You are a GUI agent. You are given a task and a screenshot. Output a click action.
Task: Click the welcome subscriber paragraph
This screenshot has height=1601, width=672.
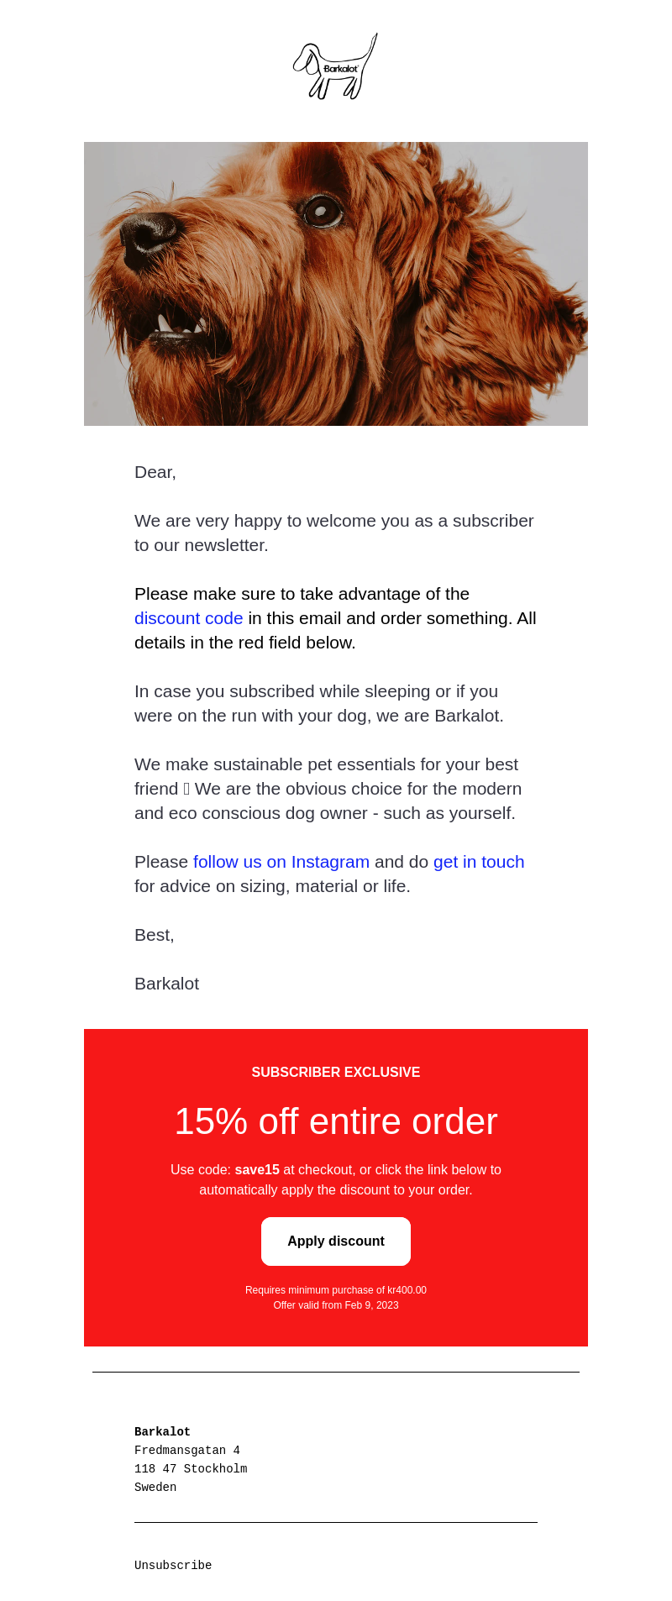tap(334, 533)
